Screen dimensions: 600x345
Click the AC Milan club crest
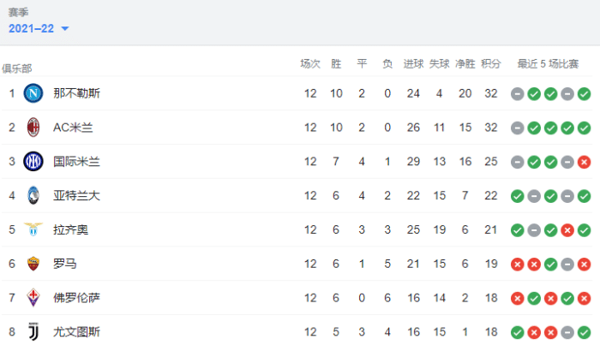coord(33,127)
